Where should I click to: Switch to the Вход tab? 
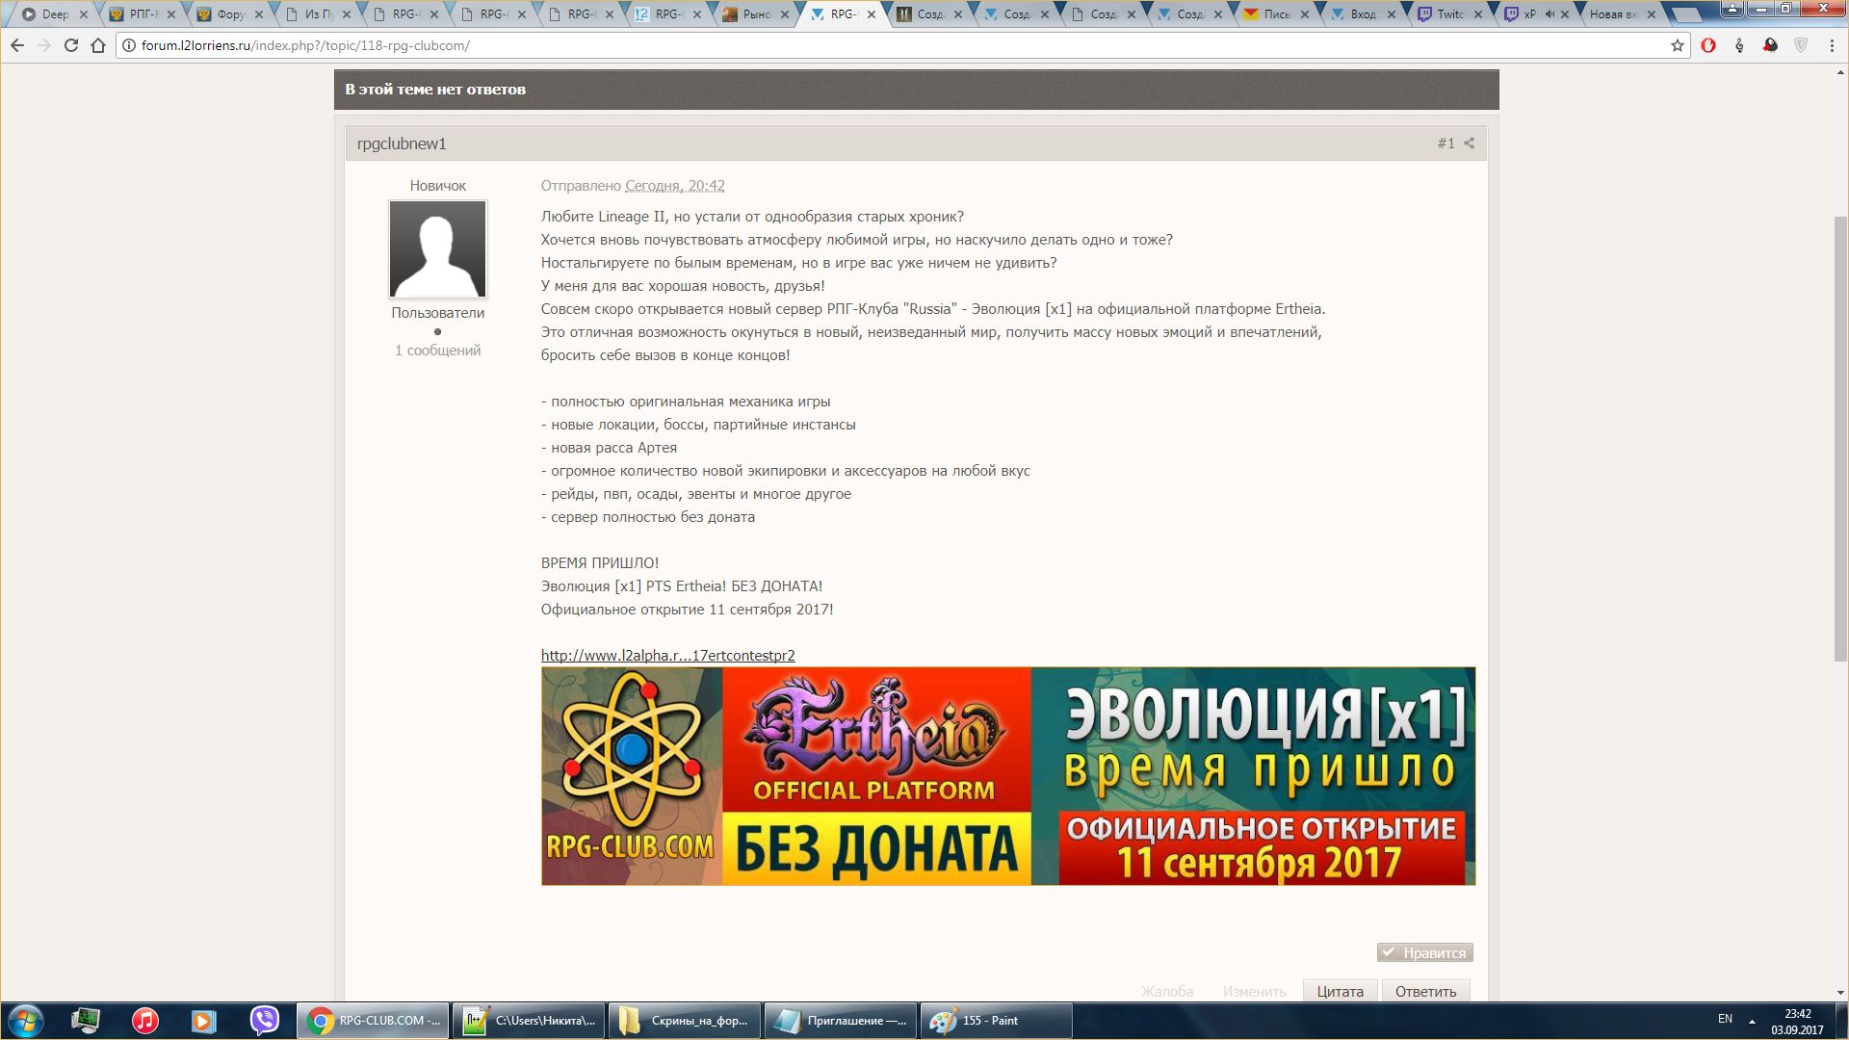[1363, 14]
